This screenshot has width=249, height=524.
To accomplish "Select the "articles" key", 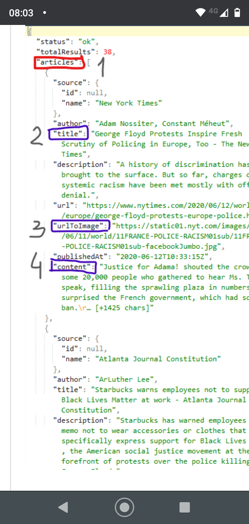I will (x=57, y=62).
